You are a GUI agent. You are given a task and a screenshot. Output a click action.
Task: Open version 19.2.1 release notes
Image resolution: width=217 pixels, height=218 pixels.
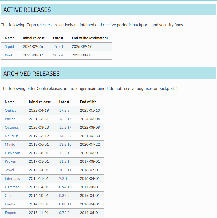(58, 46)
